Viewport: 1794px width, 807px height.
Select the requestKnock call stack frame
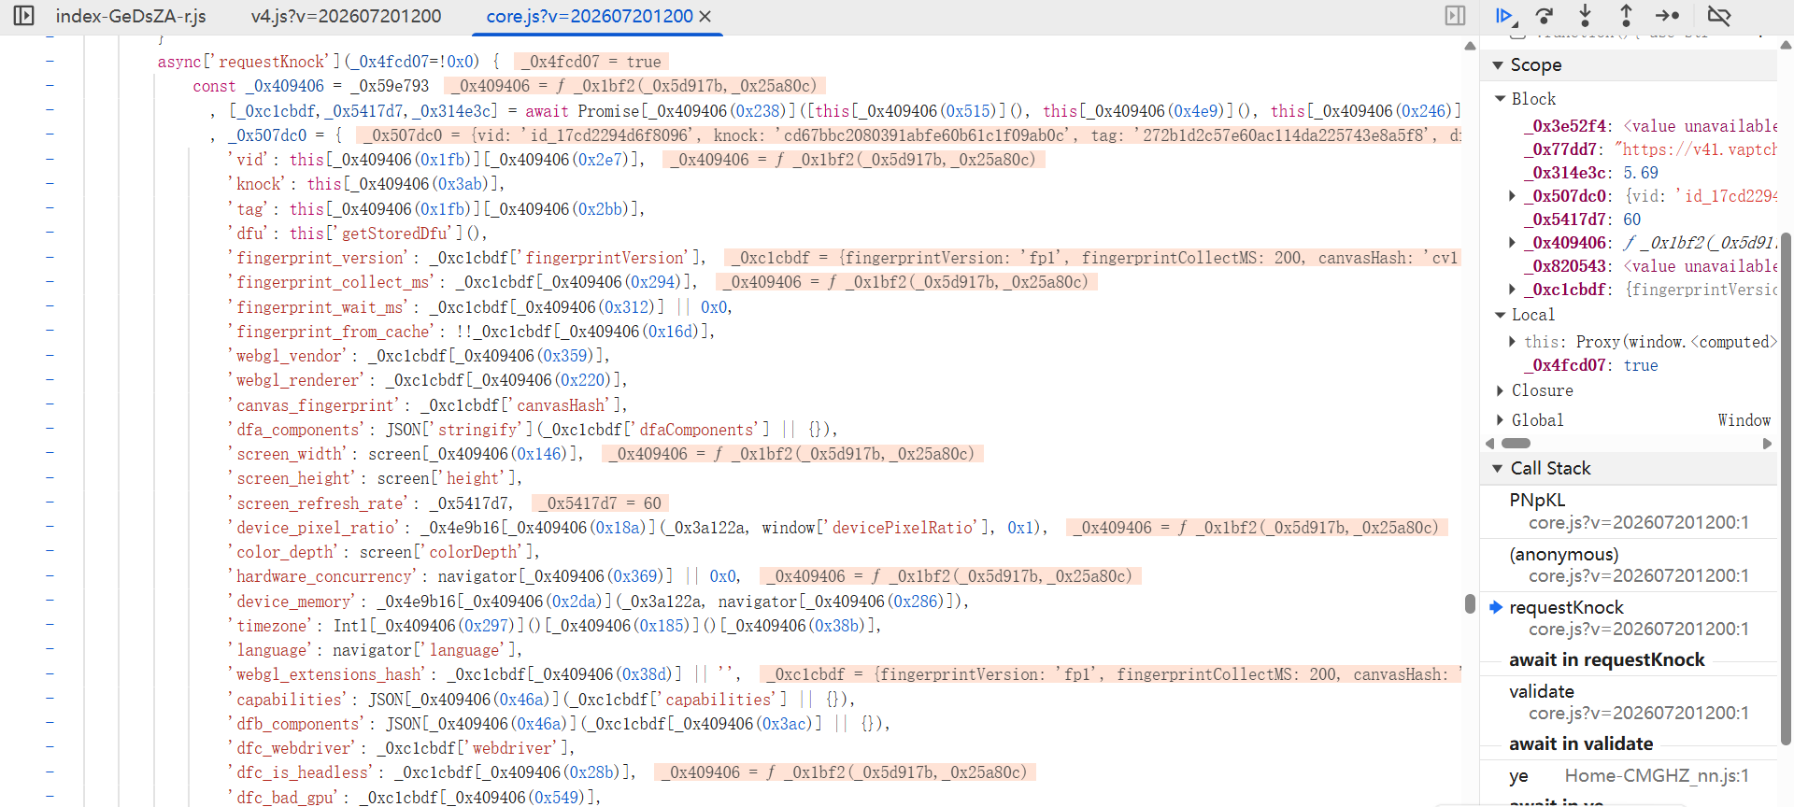click(1629, 617)
